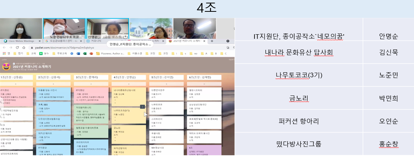Screen dimensions: 414x156
Task: Open the 마음을 담는 사진사 blue card
Action: 53,93
